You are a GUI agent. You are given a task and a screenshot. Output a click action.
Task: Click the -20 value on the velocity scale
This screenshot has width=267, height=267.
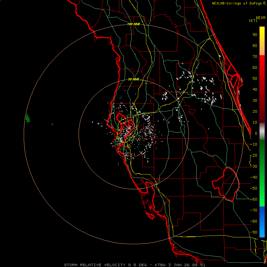click(254, 155)
